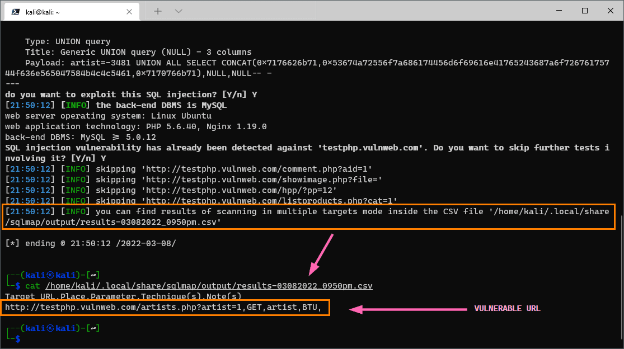Maximize the terminal window

pos(585,11)
